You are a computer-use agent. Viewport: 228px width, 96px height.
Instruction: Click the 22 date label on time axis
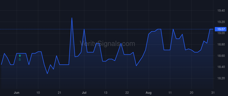click(x=127, y=93)
